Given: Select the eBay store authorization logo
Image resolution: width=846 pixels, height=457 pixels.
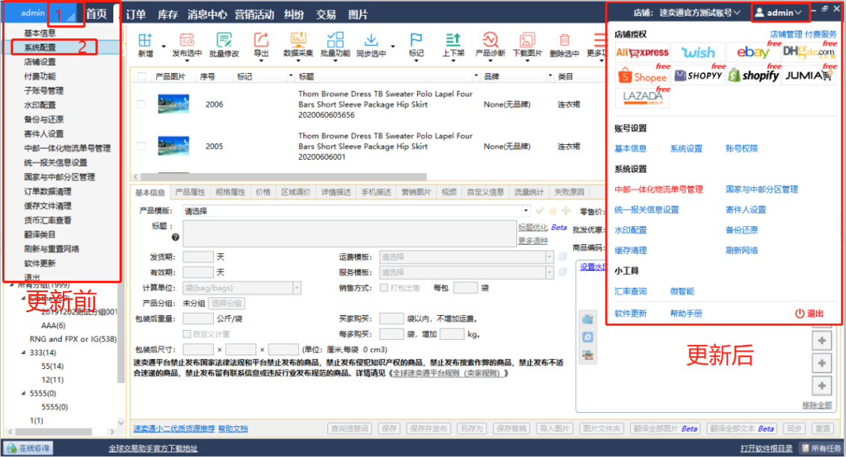Looking at the screenshot, I should pos(753,52).
